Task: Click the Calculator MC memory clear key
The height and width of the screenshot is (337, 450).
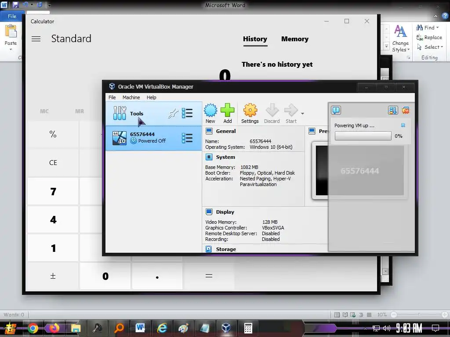Action: pos(44,111)
